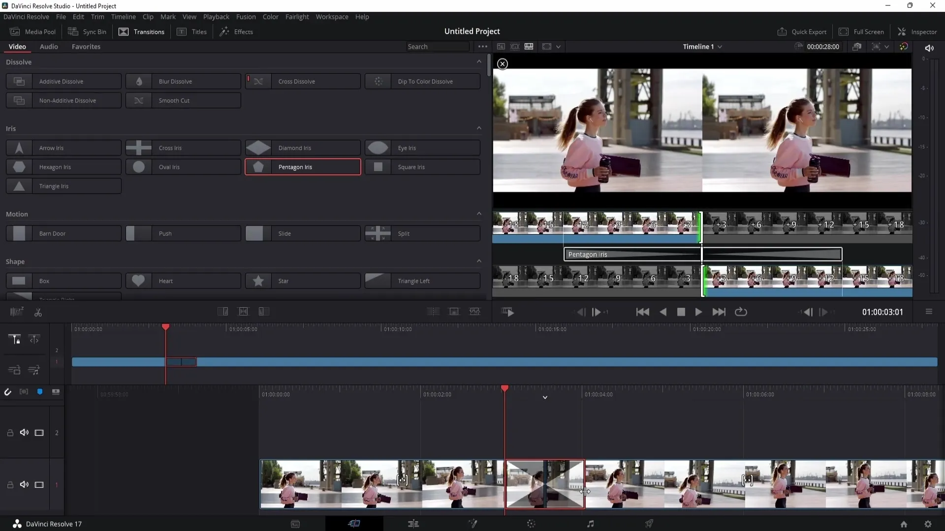Select the Pentagon Iris transition
The width and height of the screenshot is (945, 531).
[303, 167]
